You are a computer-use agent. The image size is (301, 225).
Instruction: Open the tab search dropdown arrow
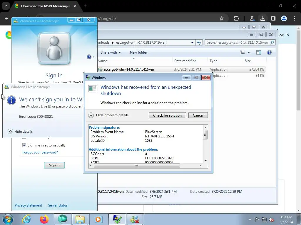tap(6, 6)
